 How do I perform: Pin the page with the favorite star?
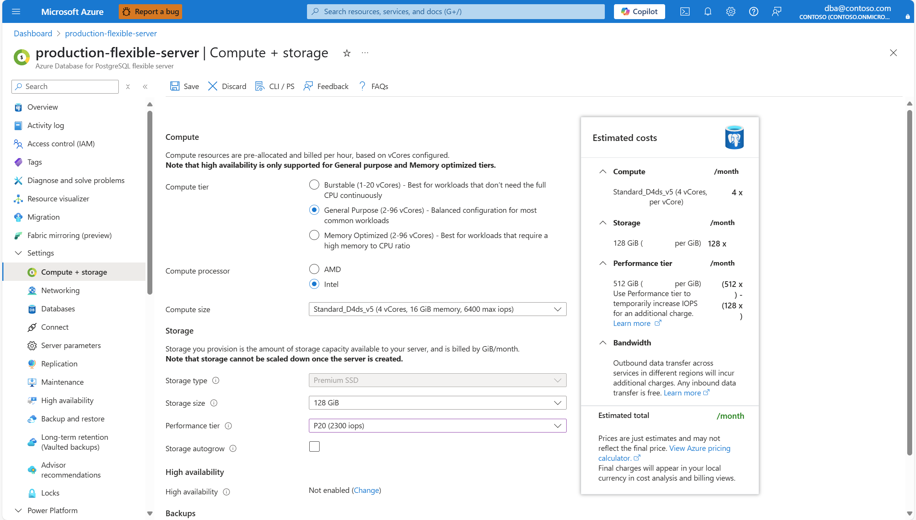pyautogui.click(x=347, y=53)
